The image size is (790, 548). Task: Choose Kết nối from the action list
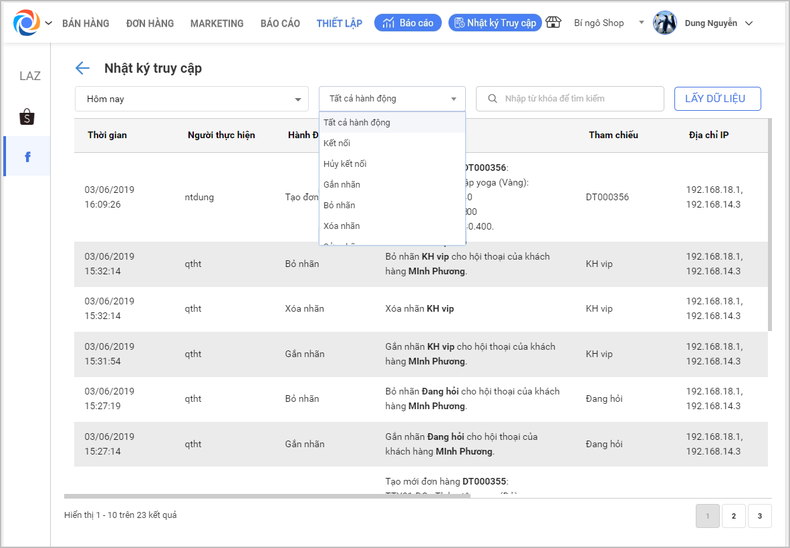point(337,144)
